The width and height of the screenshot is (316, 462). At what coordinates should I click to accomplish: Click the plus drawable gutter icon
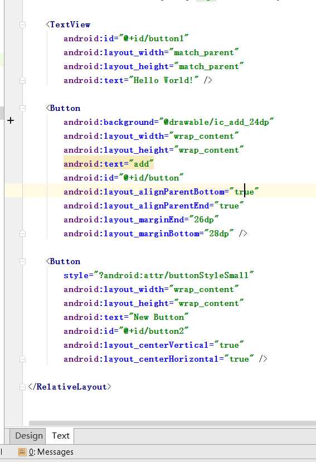pyautogui.click(x=11, y=120)
